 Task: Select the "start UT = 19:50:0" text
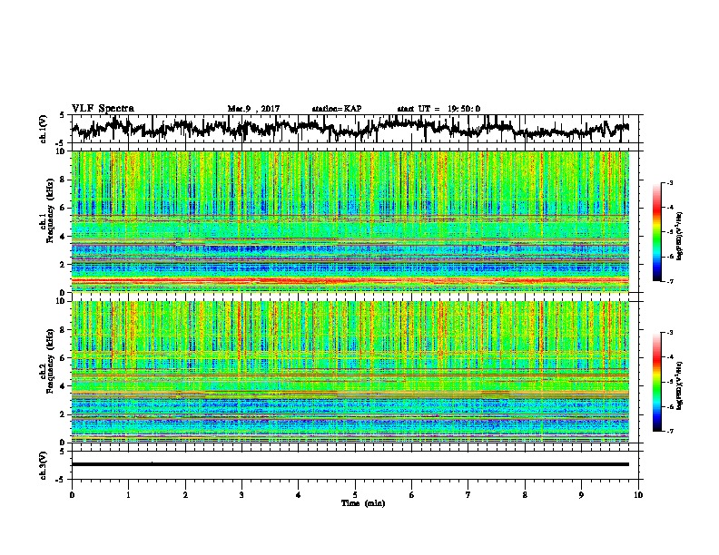438,109
